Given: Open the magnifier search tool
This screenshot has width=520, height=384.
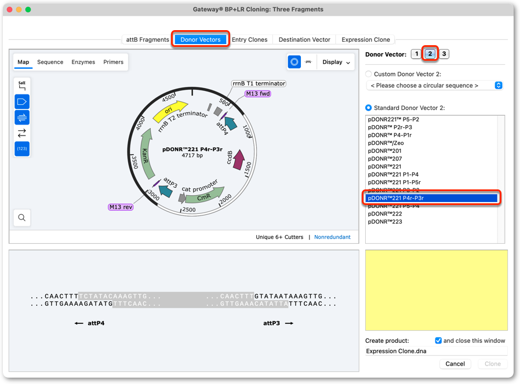Looking at the screenshot, I should (22, 218).
